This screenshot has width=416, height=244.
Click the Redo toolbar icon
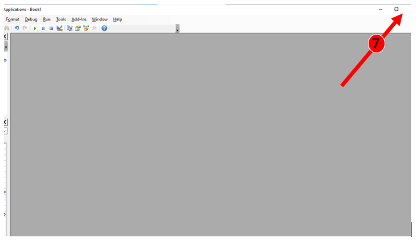tap(24, 28)
